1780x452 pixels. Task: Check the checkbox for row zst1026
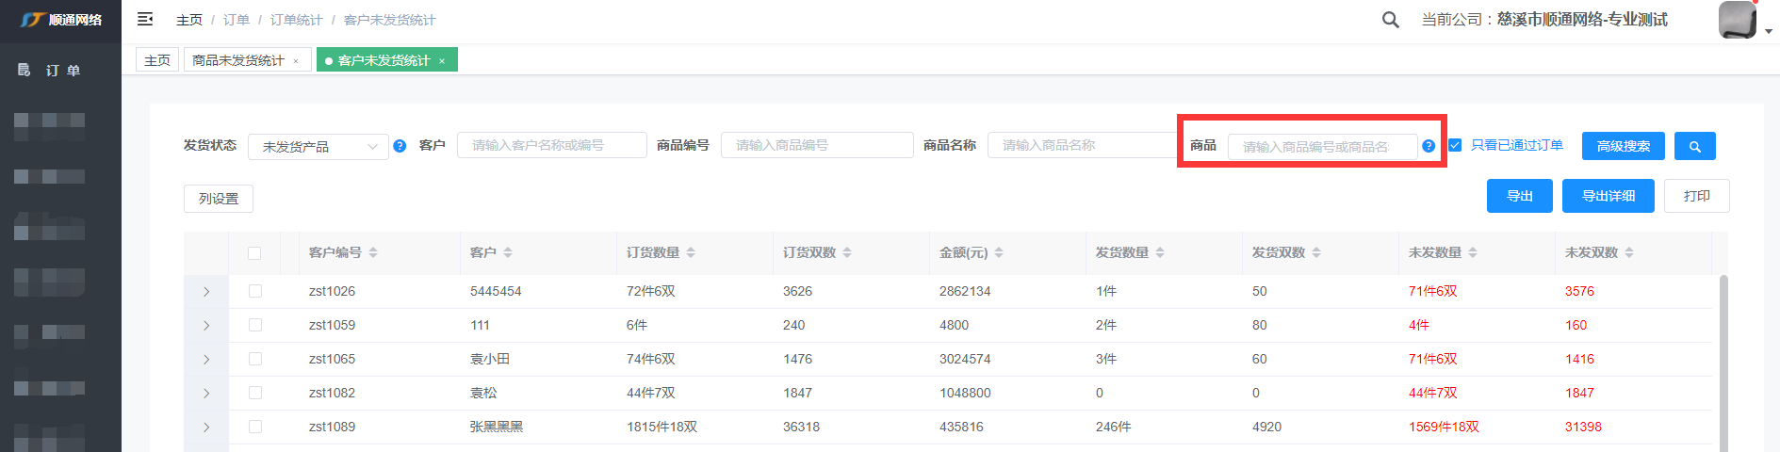[254, 291]
